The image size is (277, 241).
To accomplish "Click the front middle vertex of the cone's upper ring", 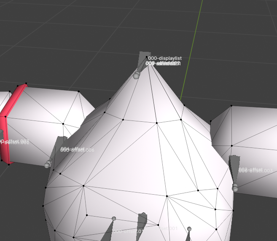I will (x=156, y=123).
